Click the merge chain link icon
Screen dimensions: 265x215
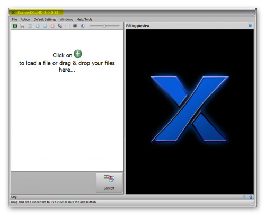point(60,26)
